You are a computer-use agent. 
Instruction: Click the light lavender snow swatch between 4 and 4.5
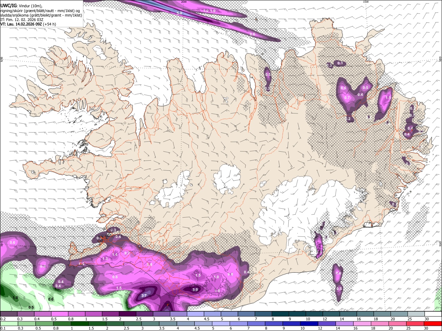tap(195, 314)
